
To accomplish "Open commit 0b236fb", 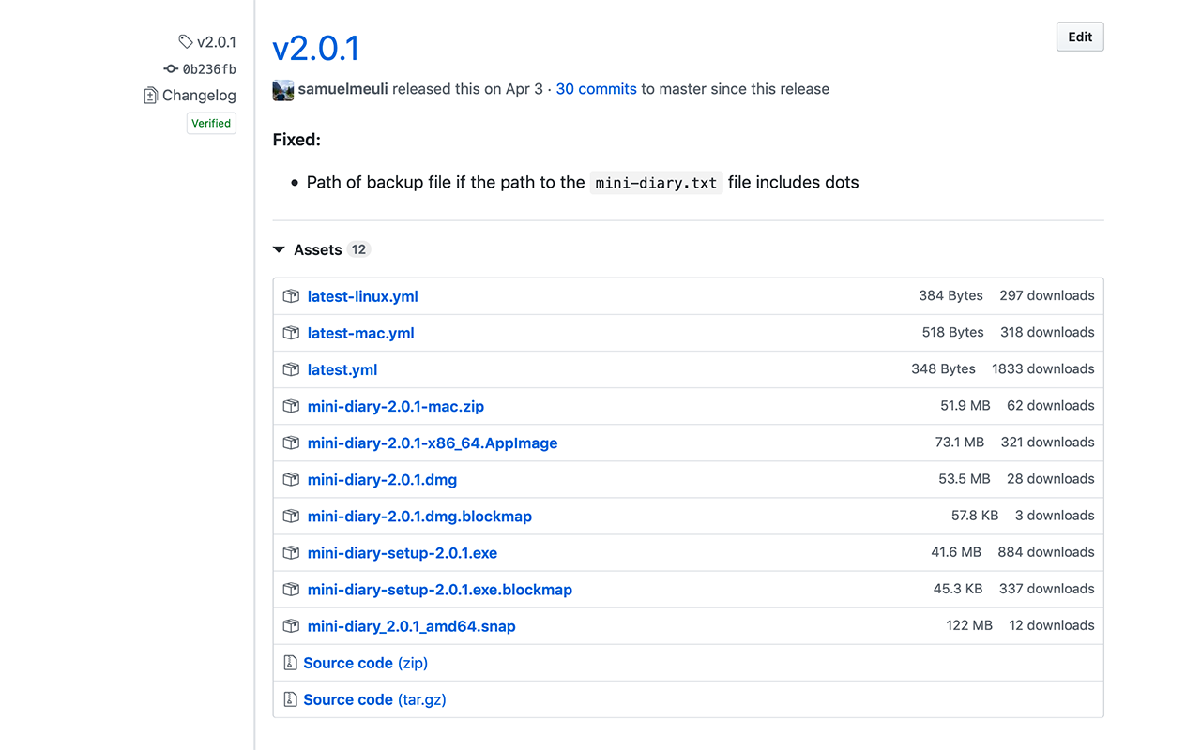I will pyautogui.click(x=209, y=69).
